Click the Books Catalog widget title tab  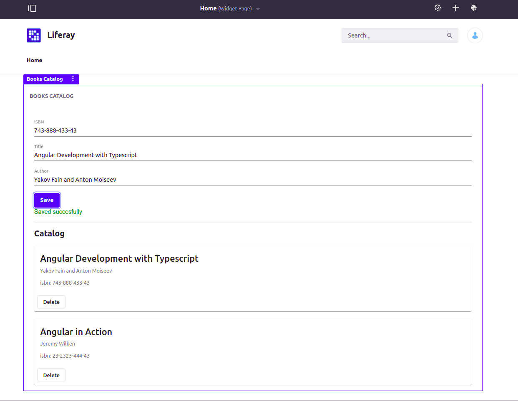click(x=45, y=79)
